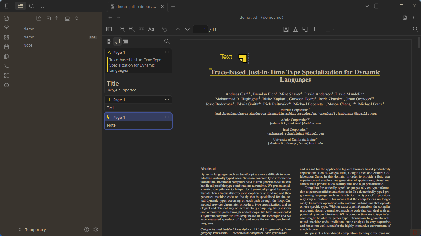
Task: Select the underline annotation tool
Action: point(295,29)
